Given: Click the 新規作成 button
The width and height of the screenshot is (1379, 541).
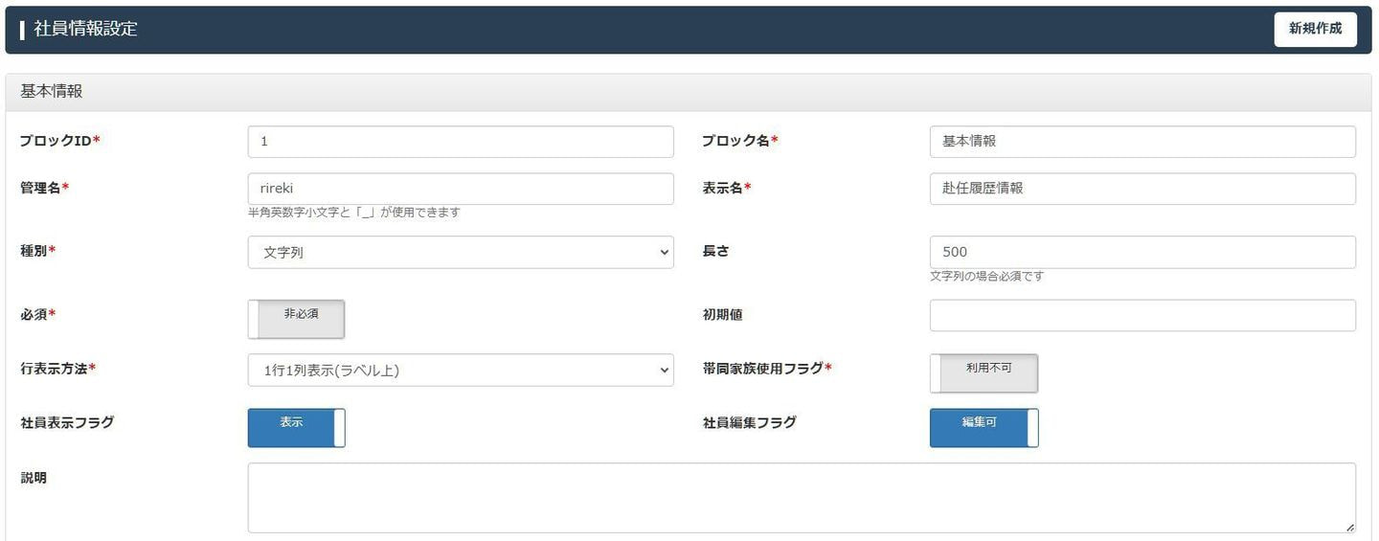Looking at the screenshot, I should (1315, 29).
